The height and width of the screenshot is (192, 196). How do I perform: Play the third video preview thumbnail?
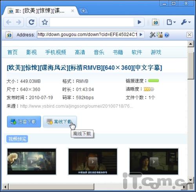point(154,161)
